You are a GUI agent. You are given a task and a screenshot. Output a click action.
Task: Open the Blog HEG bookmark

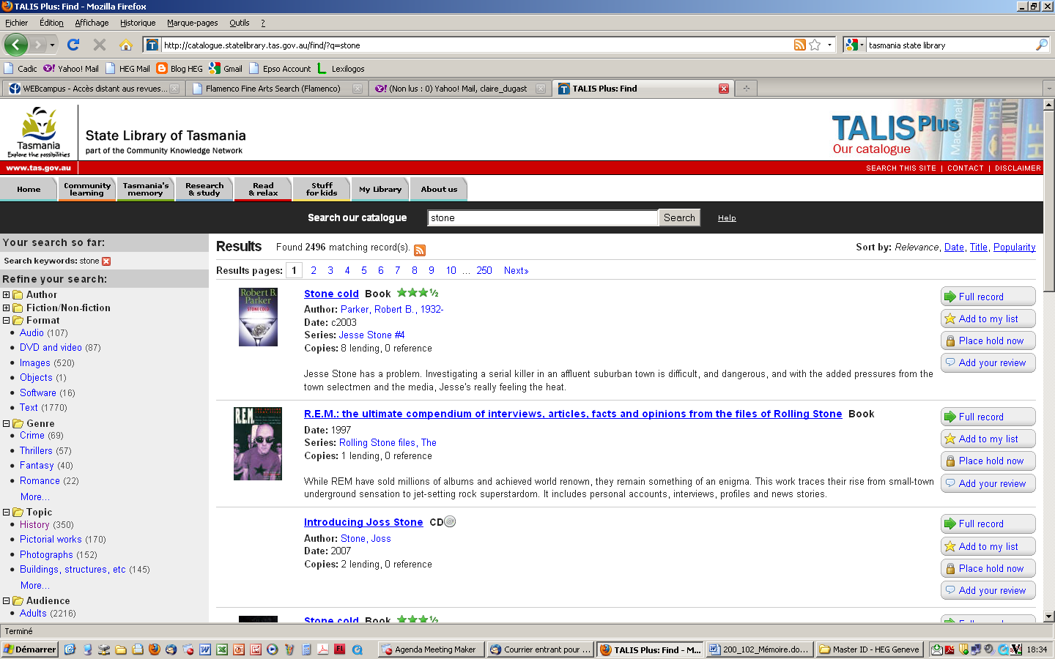click(179, 68)
